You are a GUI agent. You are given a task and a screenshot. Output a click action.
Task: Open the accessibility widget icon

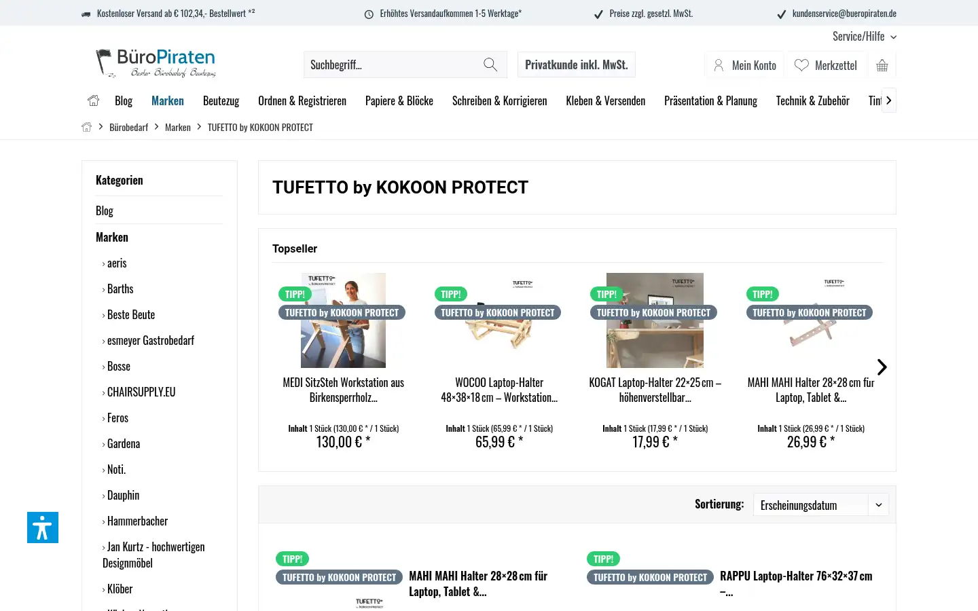[x=43, y=527]
